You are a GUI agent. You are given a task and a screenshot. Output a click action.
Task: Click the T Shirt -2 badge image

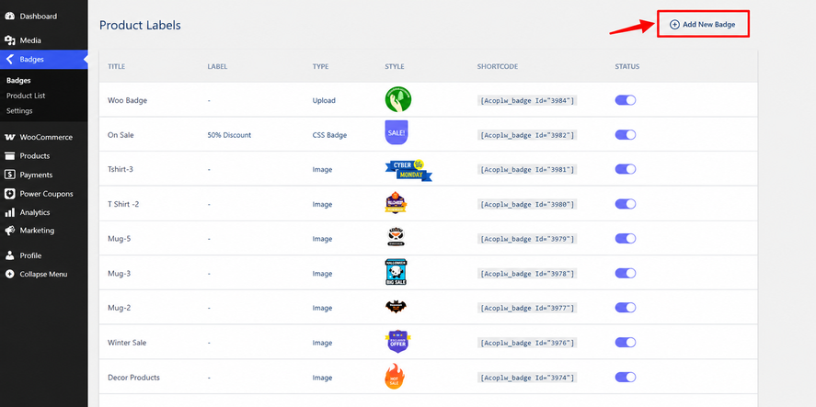click(x=396, y=203)
